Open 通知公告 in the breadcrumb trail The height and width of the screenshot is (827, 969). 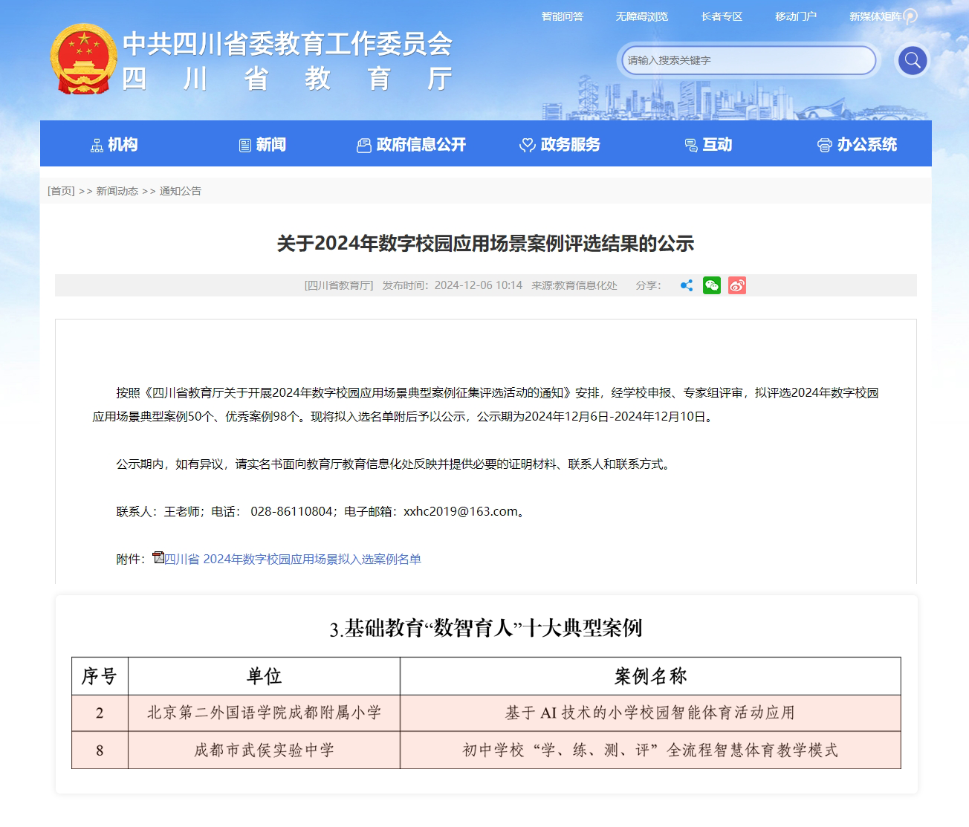(181, 190)
